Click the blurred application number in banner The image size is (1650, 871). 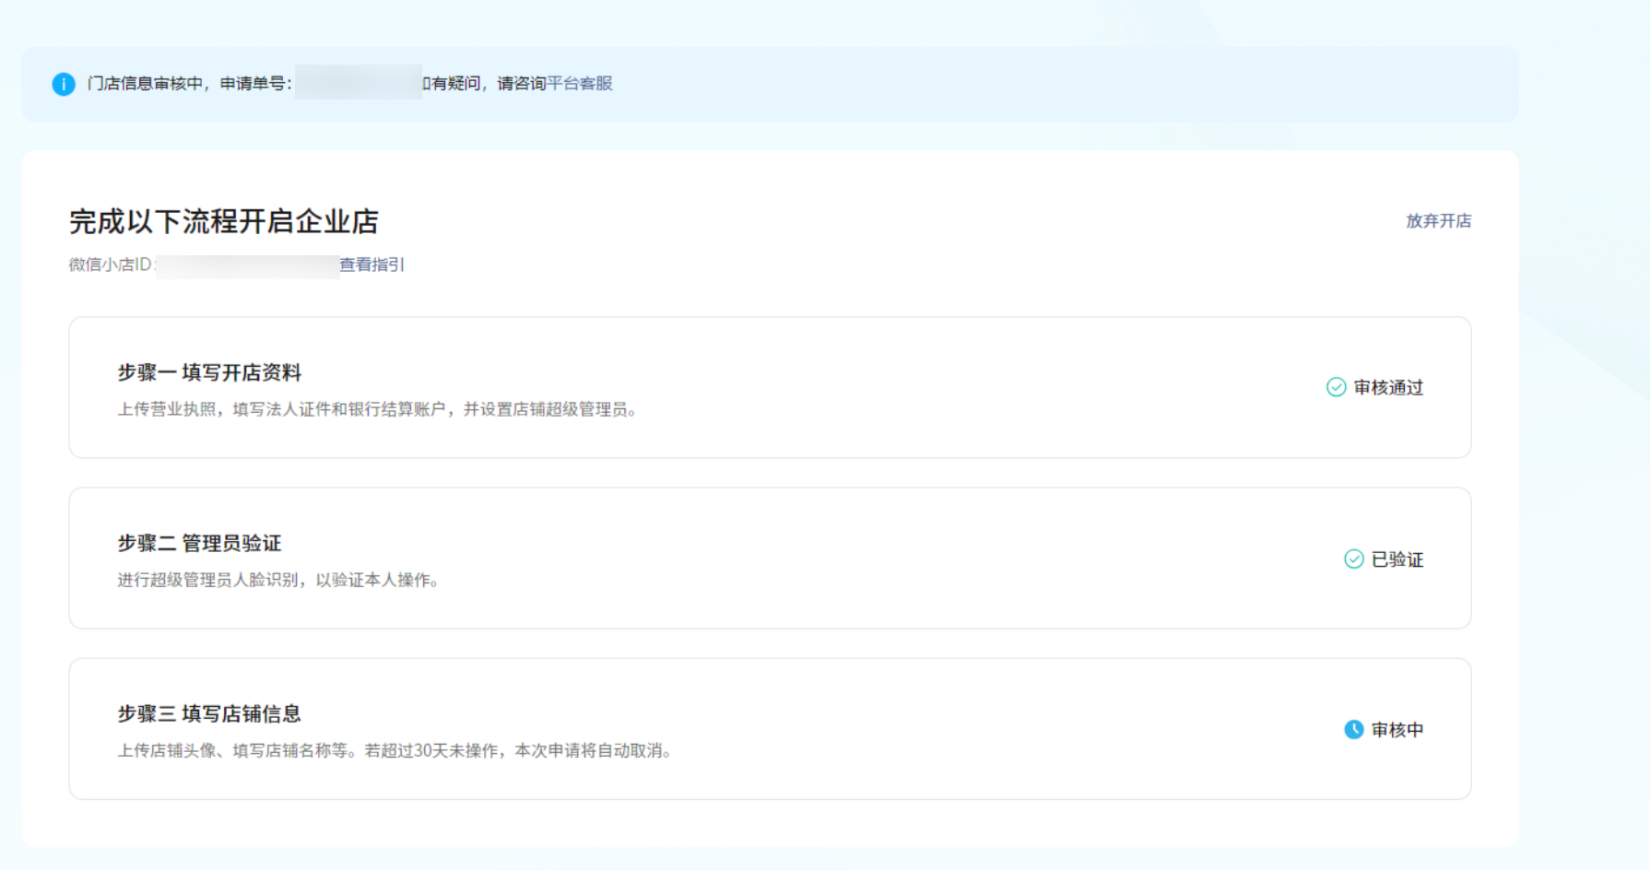(358, 83)
